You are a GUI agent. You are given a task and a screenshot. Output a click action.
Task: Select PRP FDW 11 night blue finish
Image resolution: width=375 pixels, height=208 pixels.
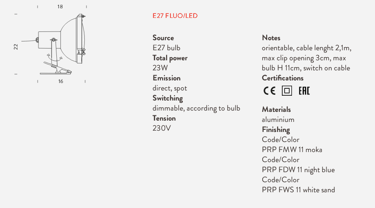coord(298,170)
